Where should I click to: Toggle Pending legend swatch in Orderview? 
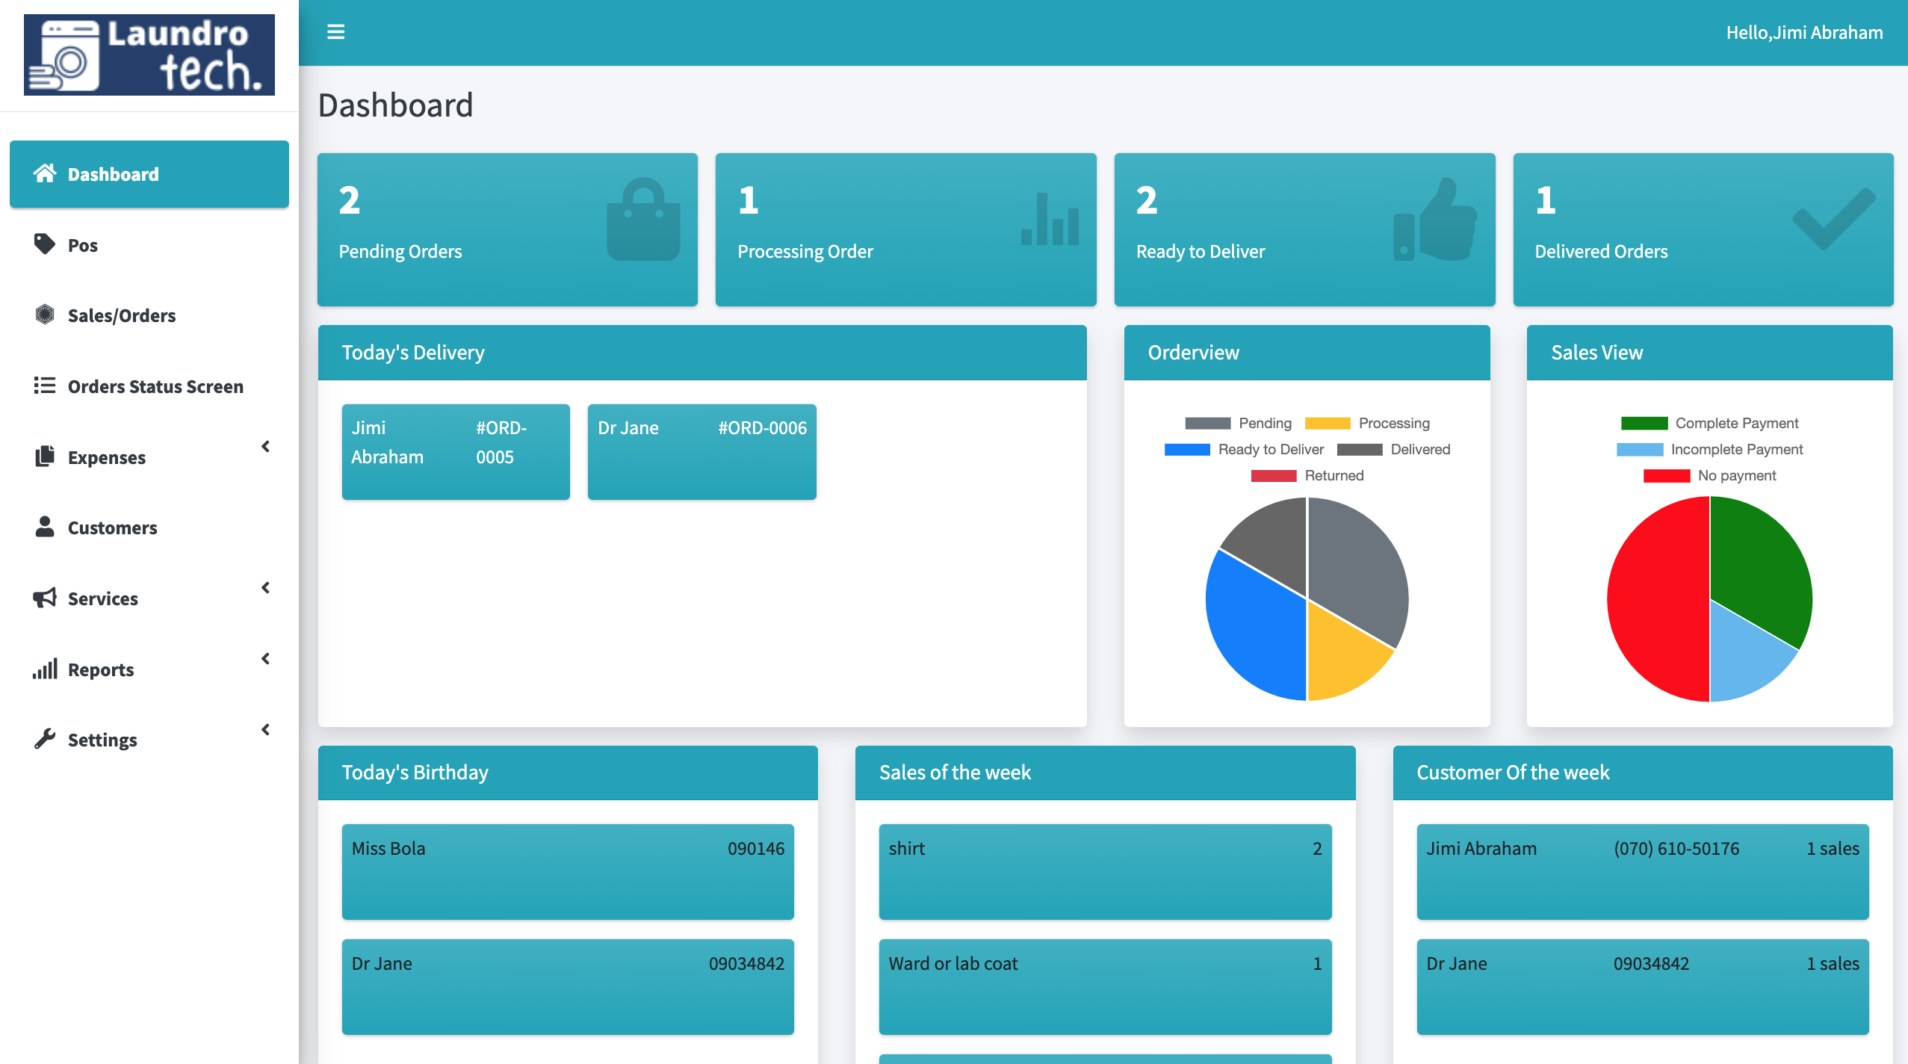point(1207,423)
